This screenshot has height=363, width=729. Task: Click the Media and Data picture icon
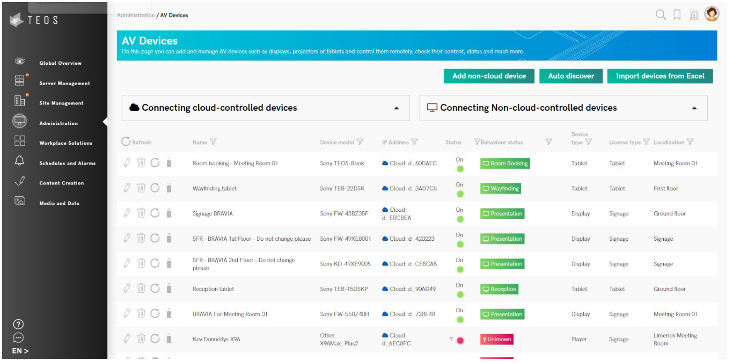20,201
